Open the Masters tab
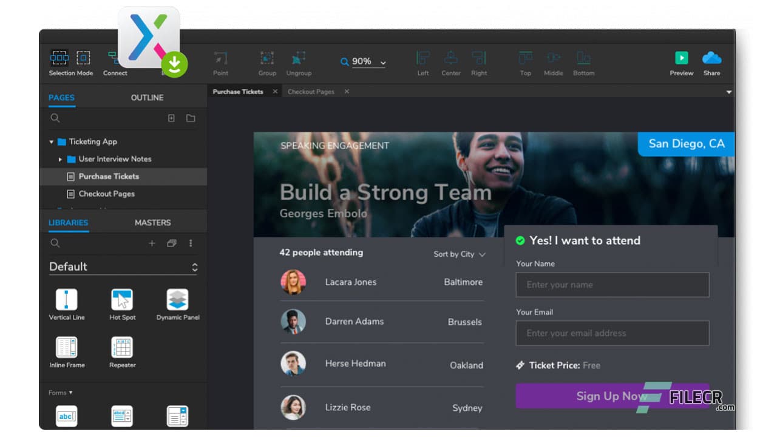777x437 pixels. pyautogui.click(x=152, y=222)
